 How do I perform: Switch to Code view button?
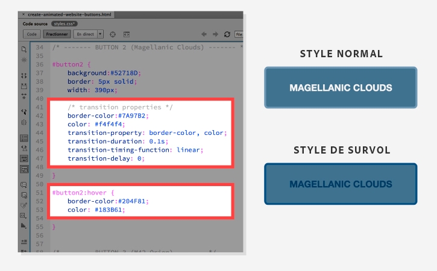32,34
